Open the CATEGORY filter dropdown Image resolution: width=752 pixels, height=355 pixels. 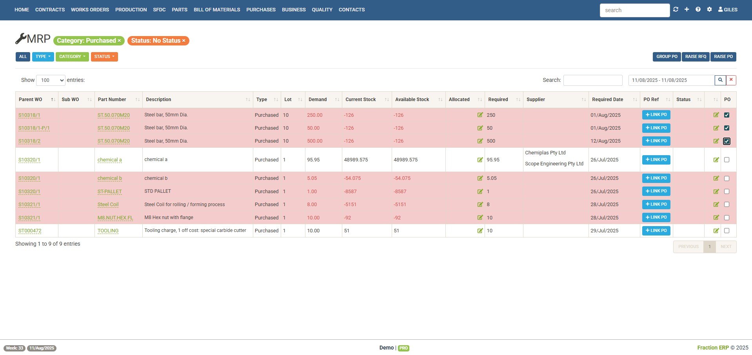coord(72,56)
